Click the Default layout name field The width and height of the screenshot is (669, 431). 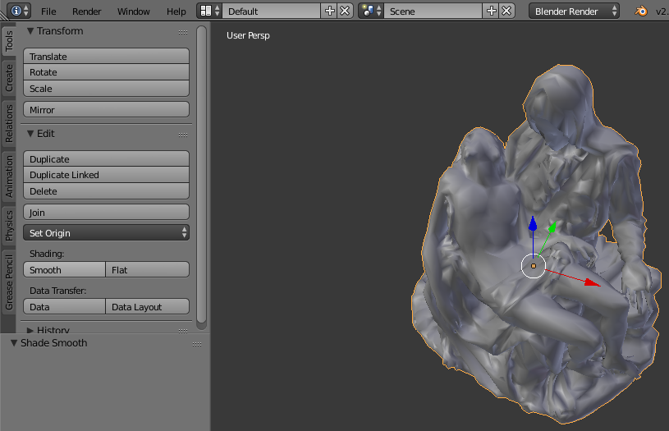[272, 11]
